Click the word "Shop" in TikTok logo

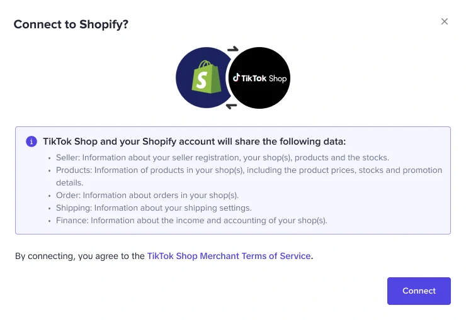277,79
